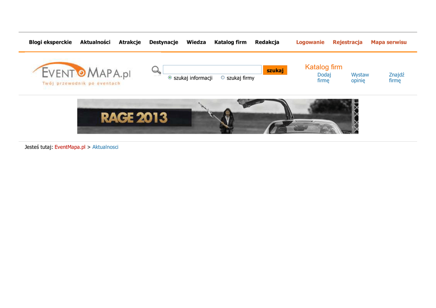Open the Wiedza menu item
The image size is (436, 308).
click(196, 42)
